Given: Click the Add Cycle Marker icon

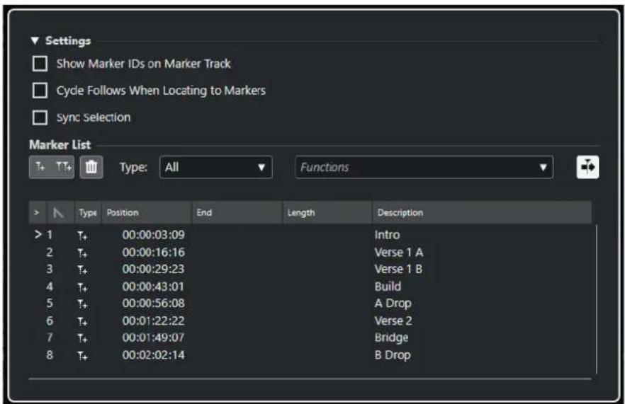Looking at the screenshot, I should [x=64, y=167].
